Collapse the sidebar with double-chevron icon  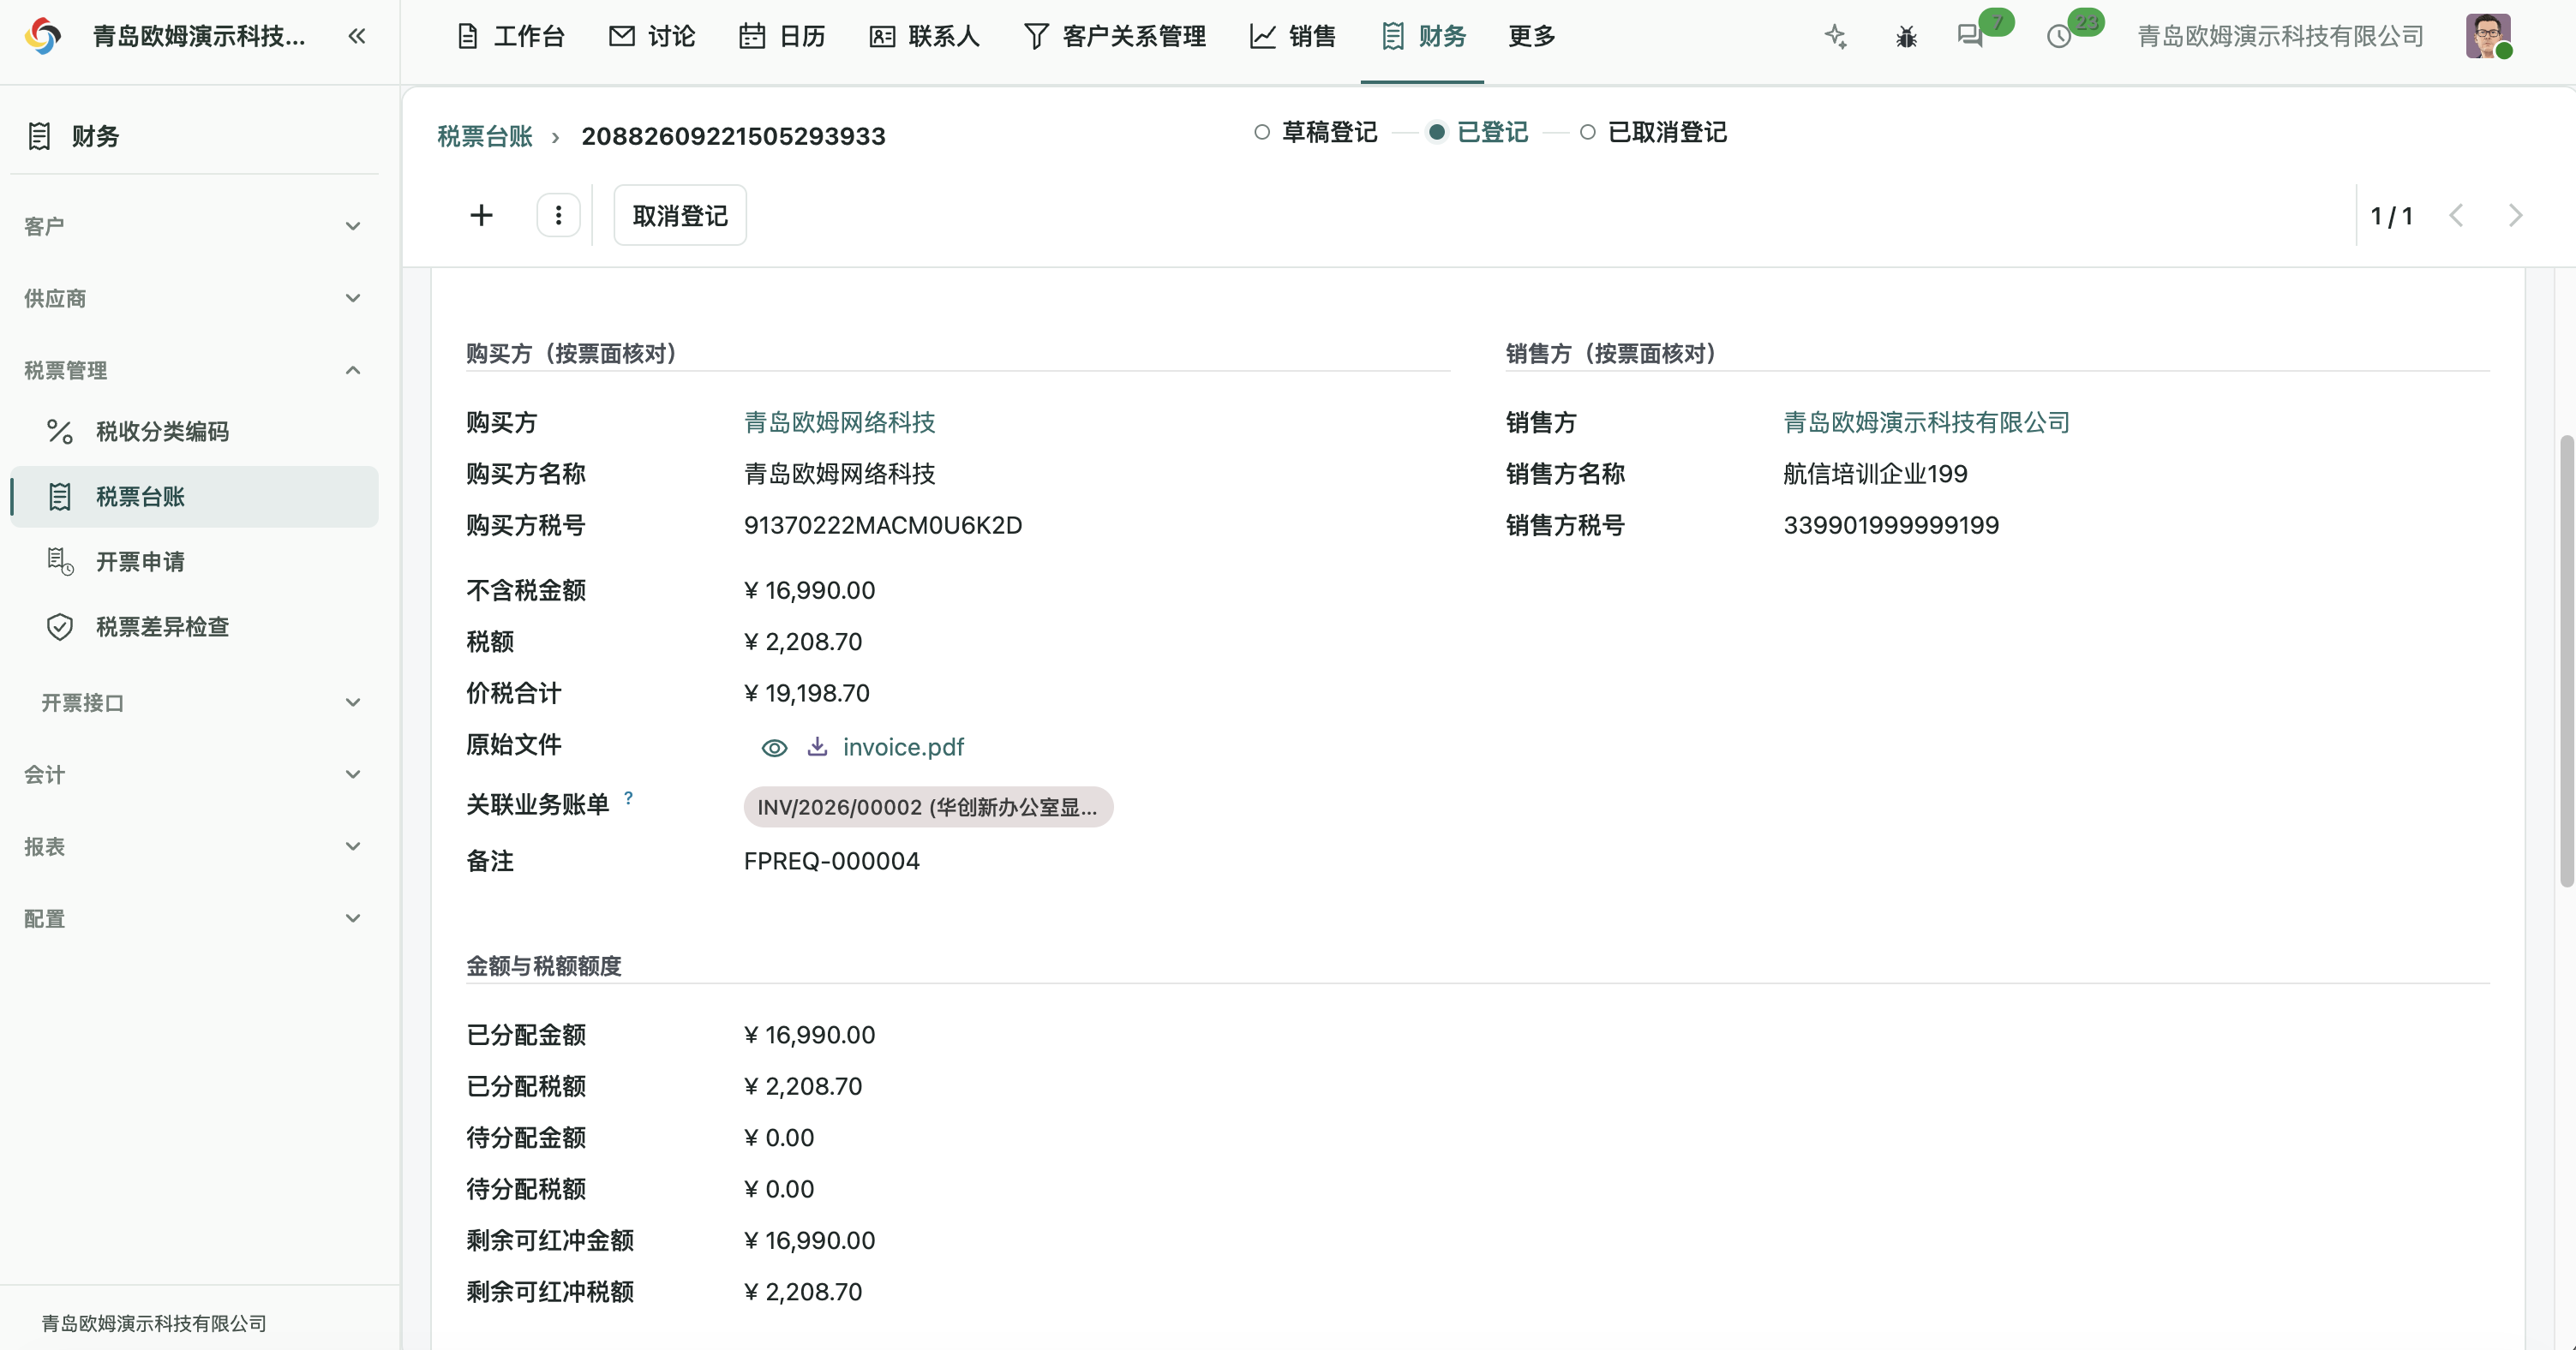(357, 37)
